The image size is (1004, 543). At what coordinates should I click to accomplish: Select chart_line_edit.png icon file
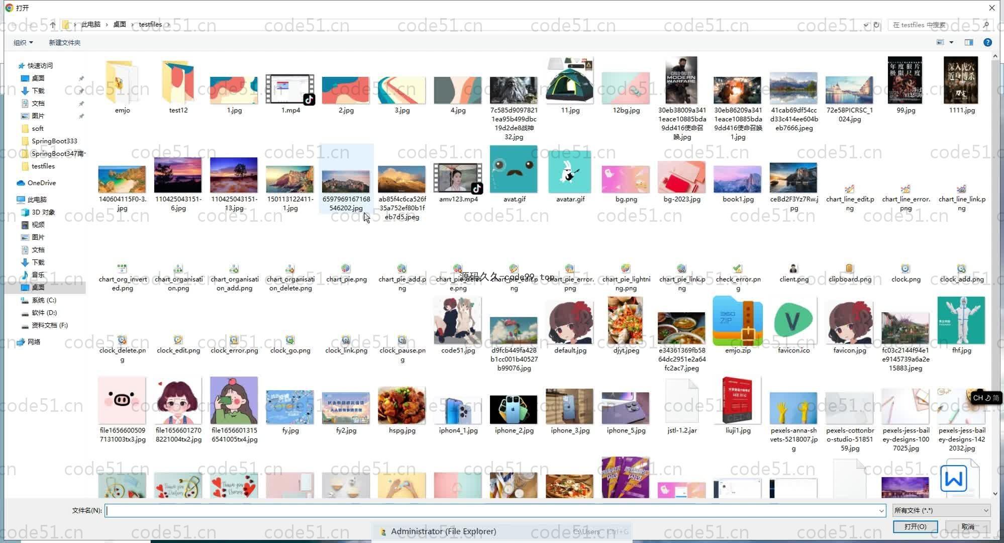click(850, 198)
